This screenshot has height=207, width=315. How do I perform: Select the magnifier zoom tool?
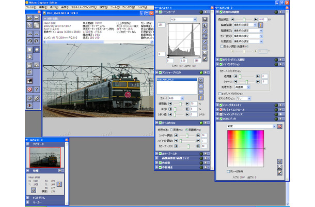(36, 50)
